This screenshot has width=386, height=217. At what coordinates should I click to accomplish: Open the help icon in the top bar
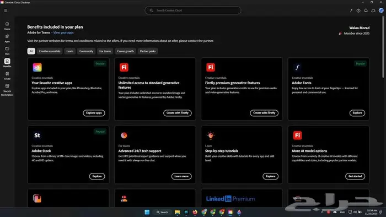click(358, 10)
